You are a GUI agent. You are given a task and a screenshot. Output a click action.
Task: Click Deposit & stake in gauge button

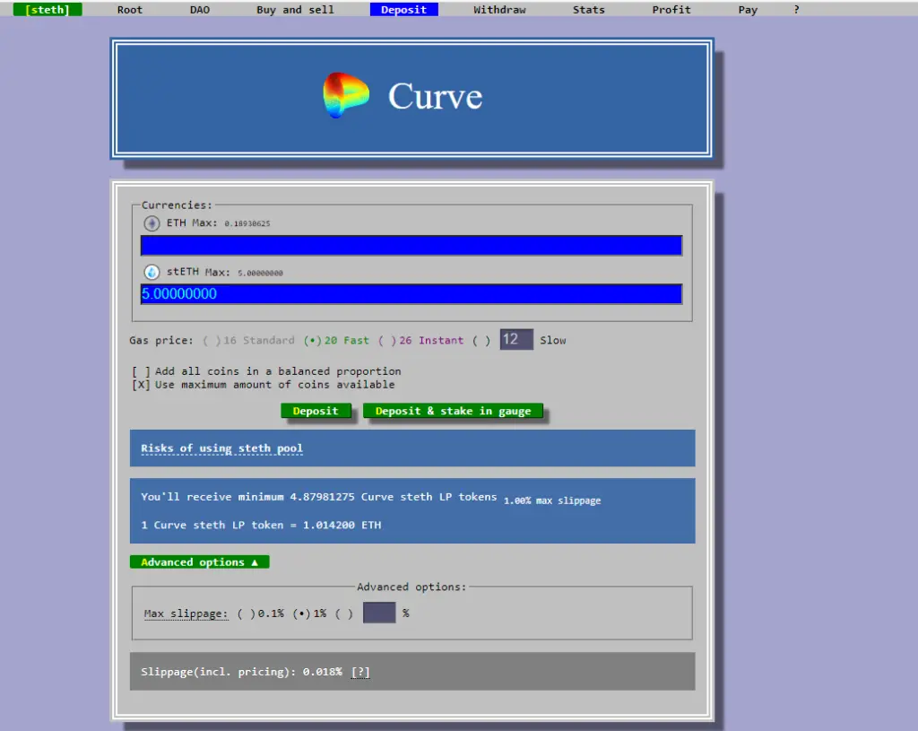tap(453, 411)
